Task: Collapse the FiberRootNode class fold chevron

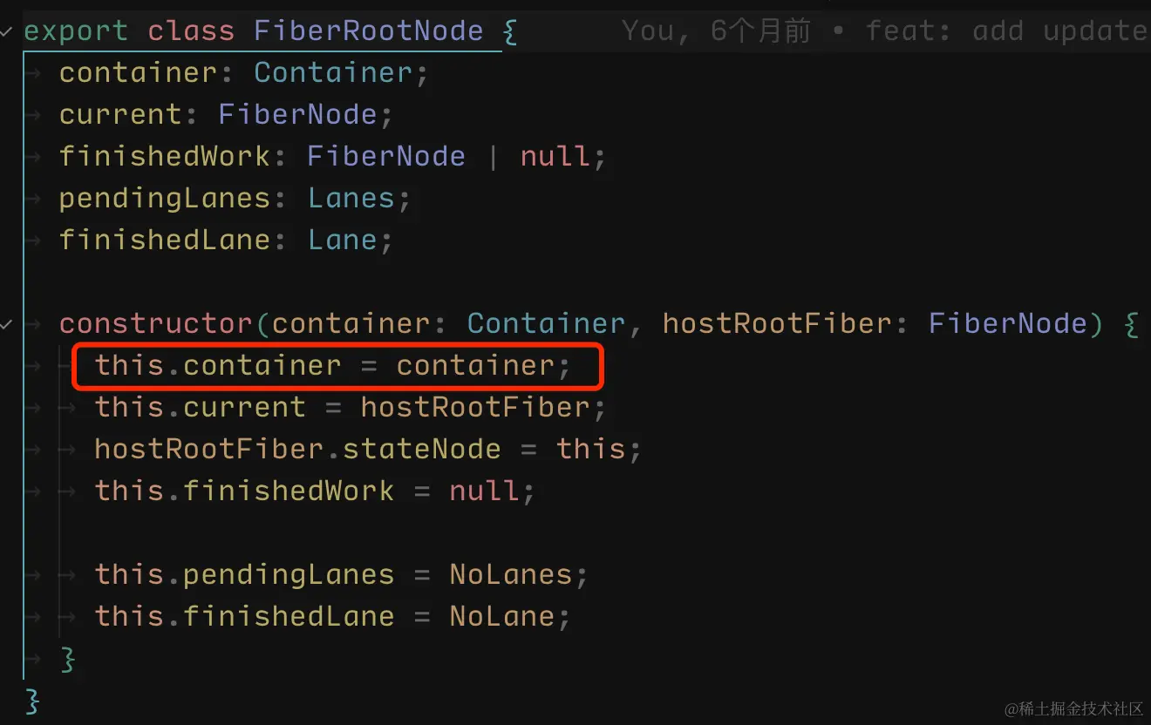Action: [7, 32]
